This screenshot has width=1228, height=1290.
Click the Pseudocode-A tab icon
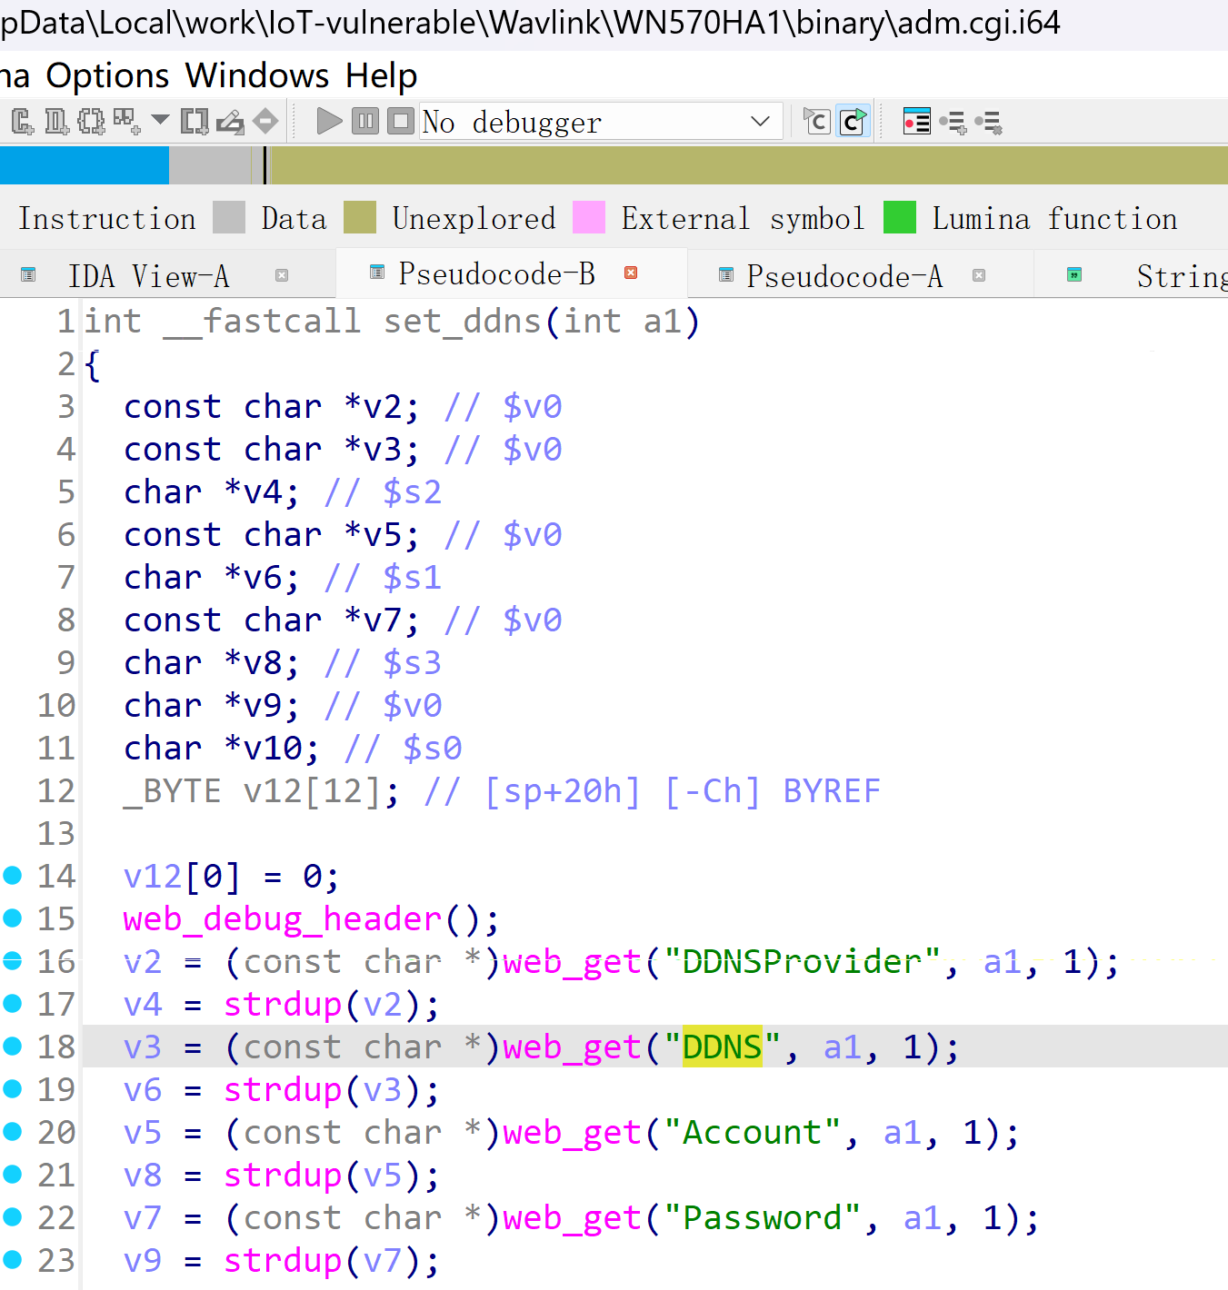tap(725, 274)
